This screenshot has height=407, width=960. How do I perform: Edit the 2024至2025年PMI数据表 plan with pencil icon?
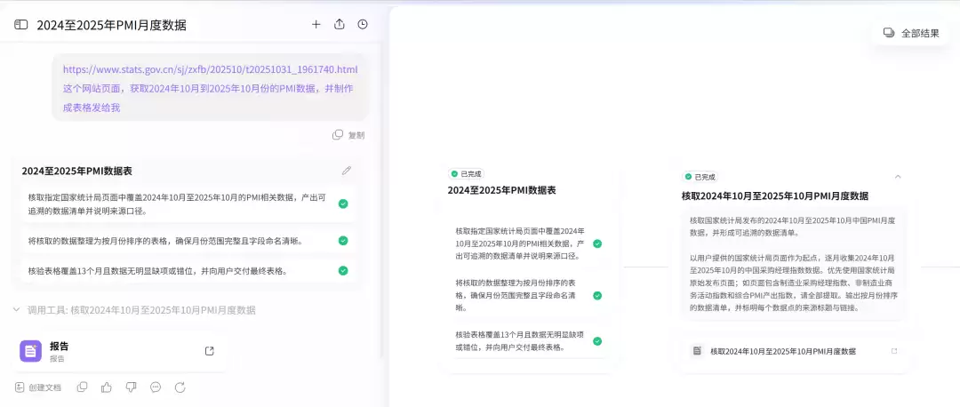[347, 171]
